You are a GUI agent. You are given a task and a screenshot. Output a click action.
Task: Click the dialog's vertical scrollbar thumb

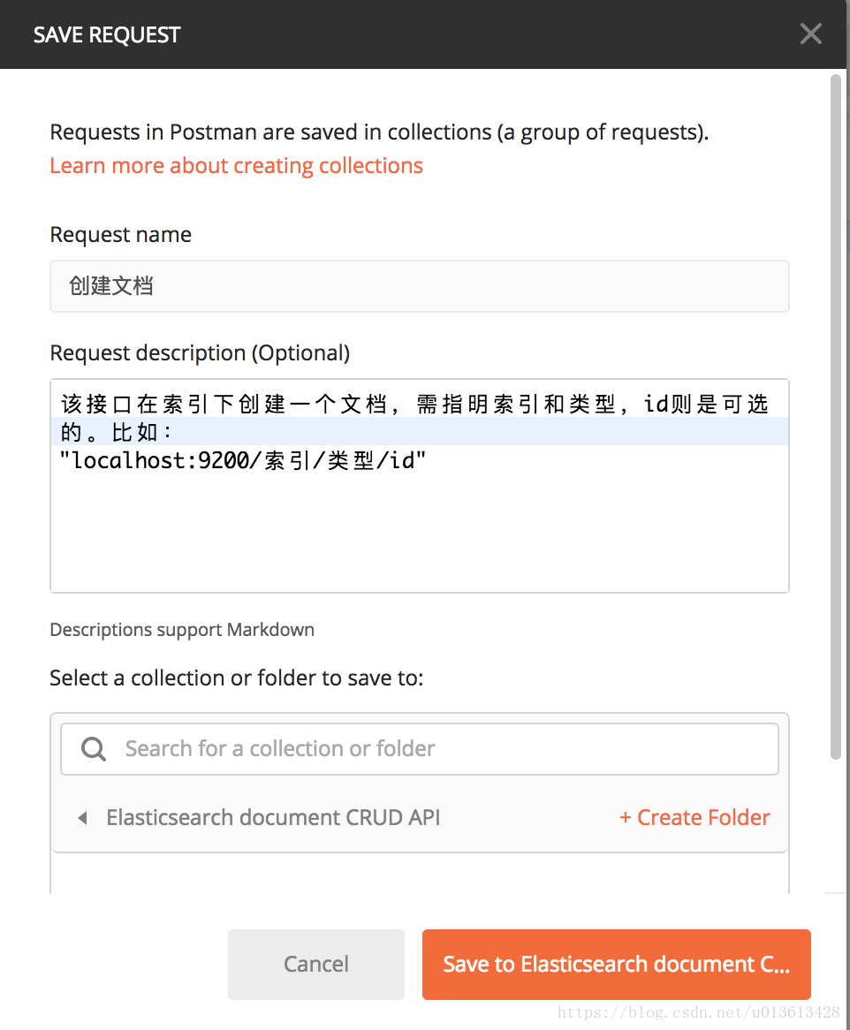click(x=836, y=417)
